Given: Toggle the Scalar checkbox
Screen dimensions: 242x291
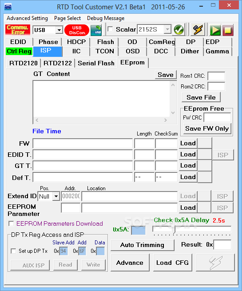Looking at the screenshot, I should tap(111, 29).
